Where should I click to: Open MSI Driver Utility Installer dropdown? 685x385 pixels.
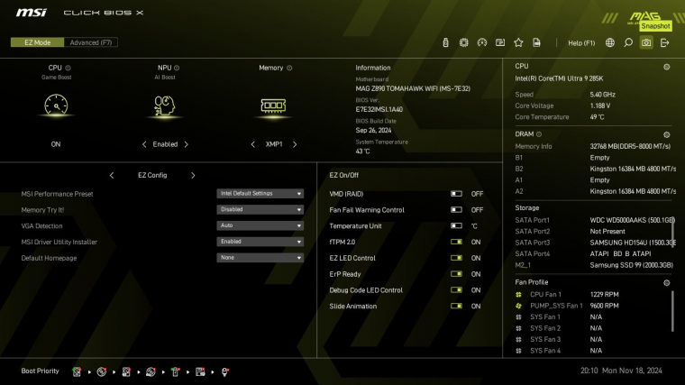coord(260,242)
